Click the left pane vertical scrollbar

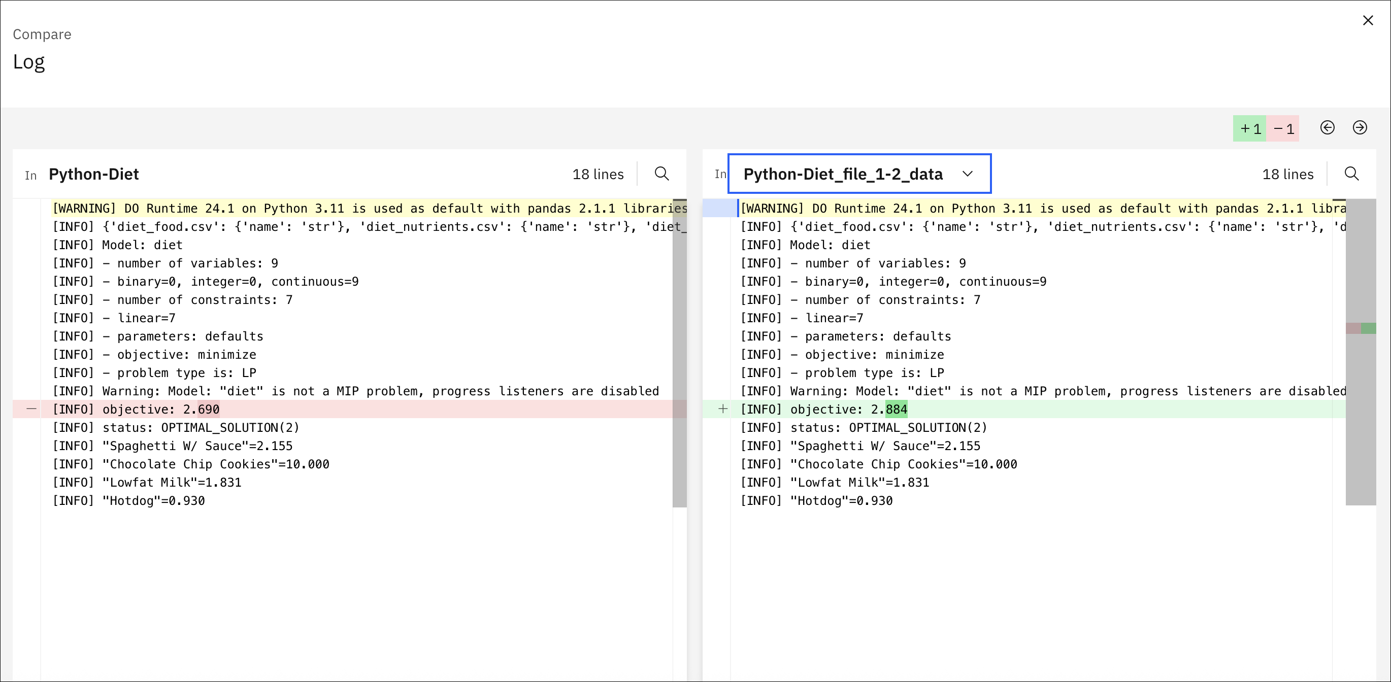click(x=680, y=353)
